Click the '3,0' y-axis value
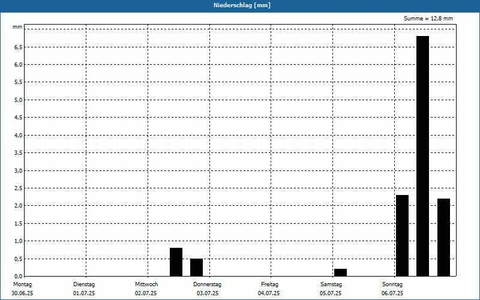The width and height of the screenshot is (480, 300). click(x=18, y=170)
